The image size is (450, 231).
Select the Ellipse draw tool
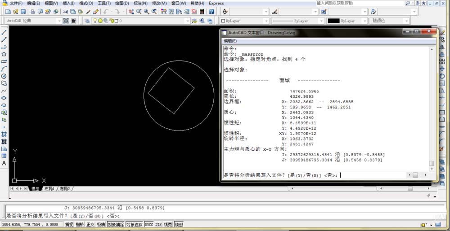[4, 98]
